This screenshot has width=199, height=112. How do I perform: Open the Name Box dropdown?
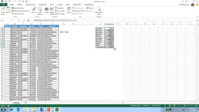[x=12, y=21]
